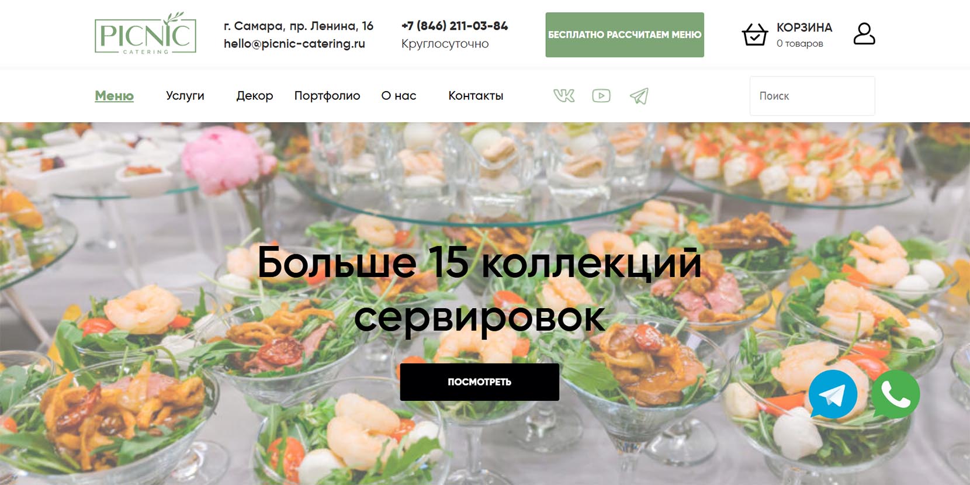Viewport: 970px width, 485px height.
Task: Open the Меню navigation item
Action: [115, 96]
